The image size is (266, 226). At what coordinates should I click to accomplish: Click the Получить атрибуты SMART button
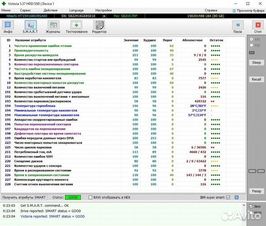[25, 197]
